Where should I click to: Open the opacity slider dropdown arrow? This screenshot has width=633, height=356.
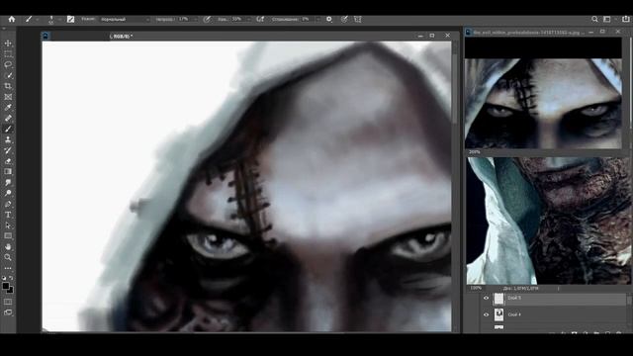pos(196,19)
